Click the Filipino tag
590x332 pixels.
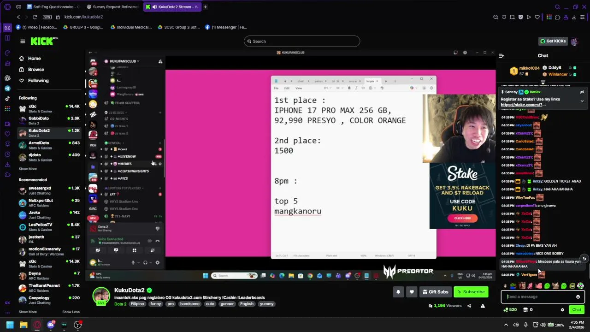click(x=137, y=304)
